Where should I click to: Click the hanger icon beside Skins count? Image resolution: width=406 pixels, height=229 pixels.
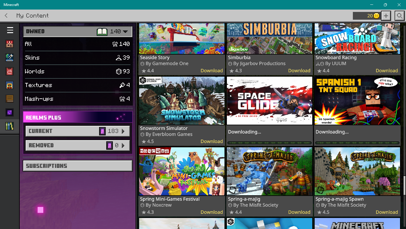(119, 58)
